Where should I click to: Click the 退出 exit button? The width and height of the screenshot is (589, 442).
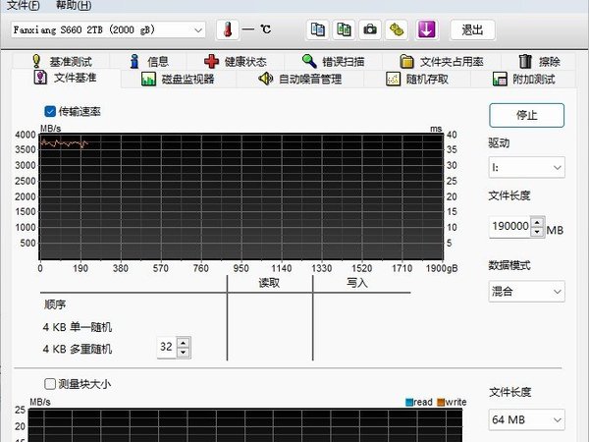pyautogui.click(x=472, y=29)
